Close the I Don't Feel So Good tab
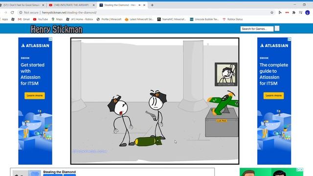 pos(43,5)
